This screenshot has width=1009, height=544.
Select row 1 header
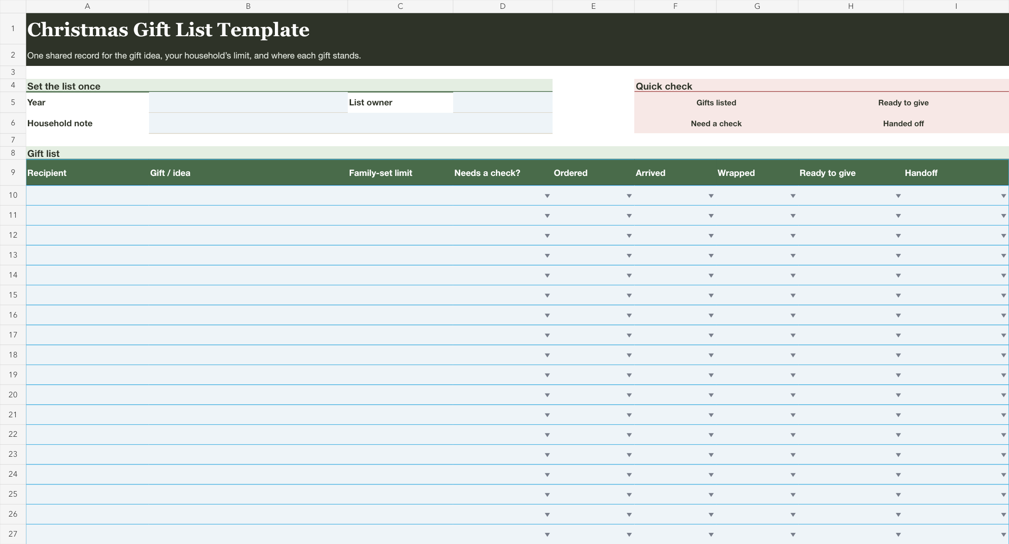[13, 29]
